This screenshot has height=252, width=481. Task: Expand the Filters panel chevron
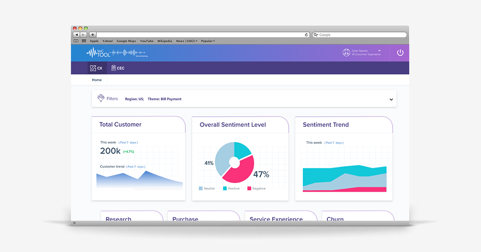point(391,100)
